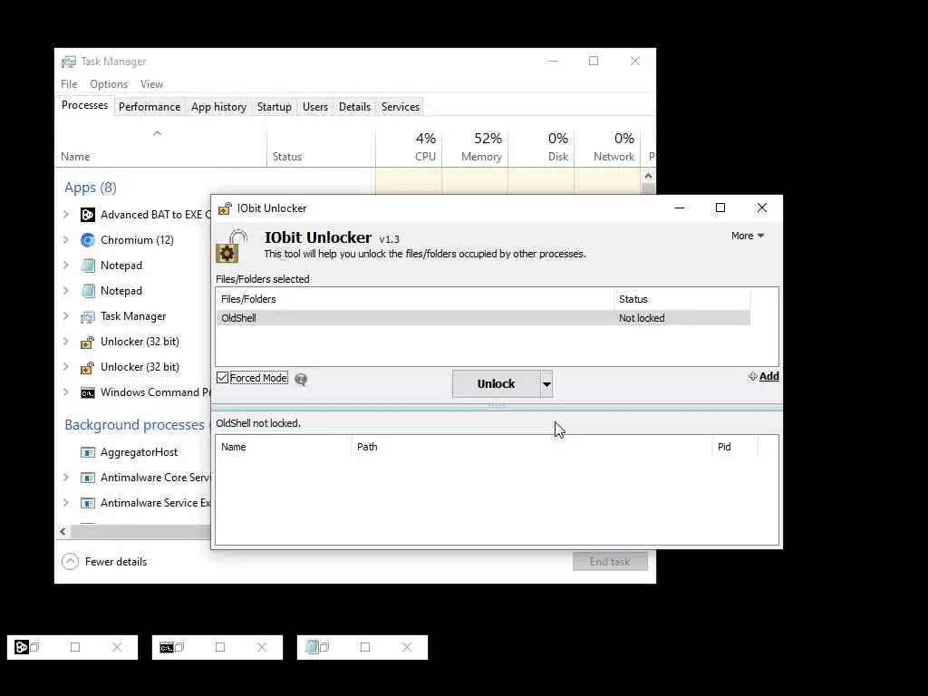Click the Chromium process icon

pos(88,240)
